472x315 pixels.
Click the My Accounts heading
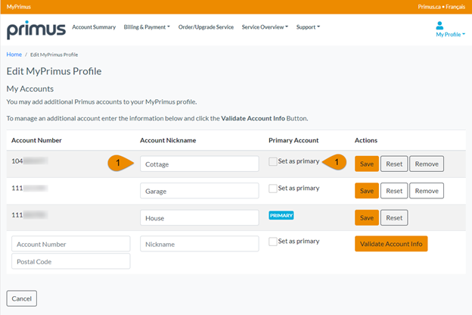[30, 89]
